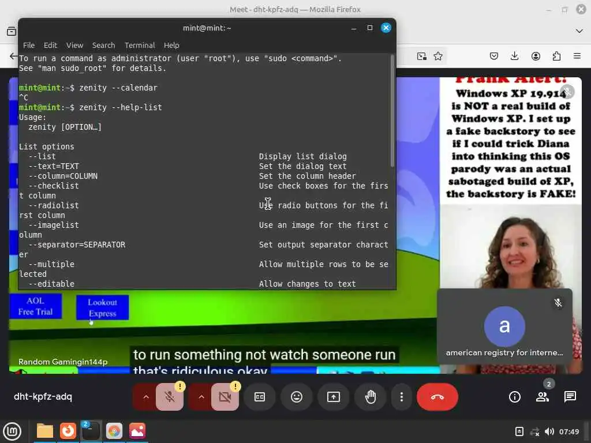Viewport: 591px width, 443px height.
Task: Click the present screen button
Action: (334, 397)
